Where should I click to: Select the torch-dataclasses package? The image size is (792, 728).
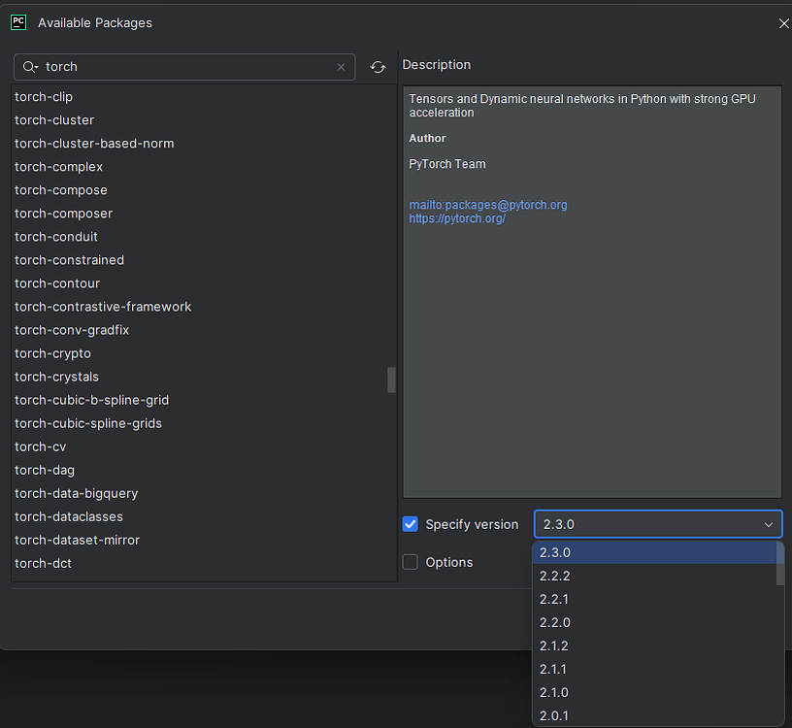tap(69, 516)
